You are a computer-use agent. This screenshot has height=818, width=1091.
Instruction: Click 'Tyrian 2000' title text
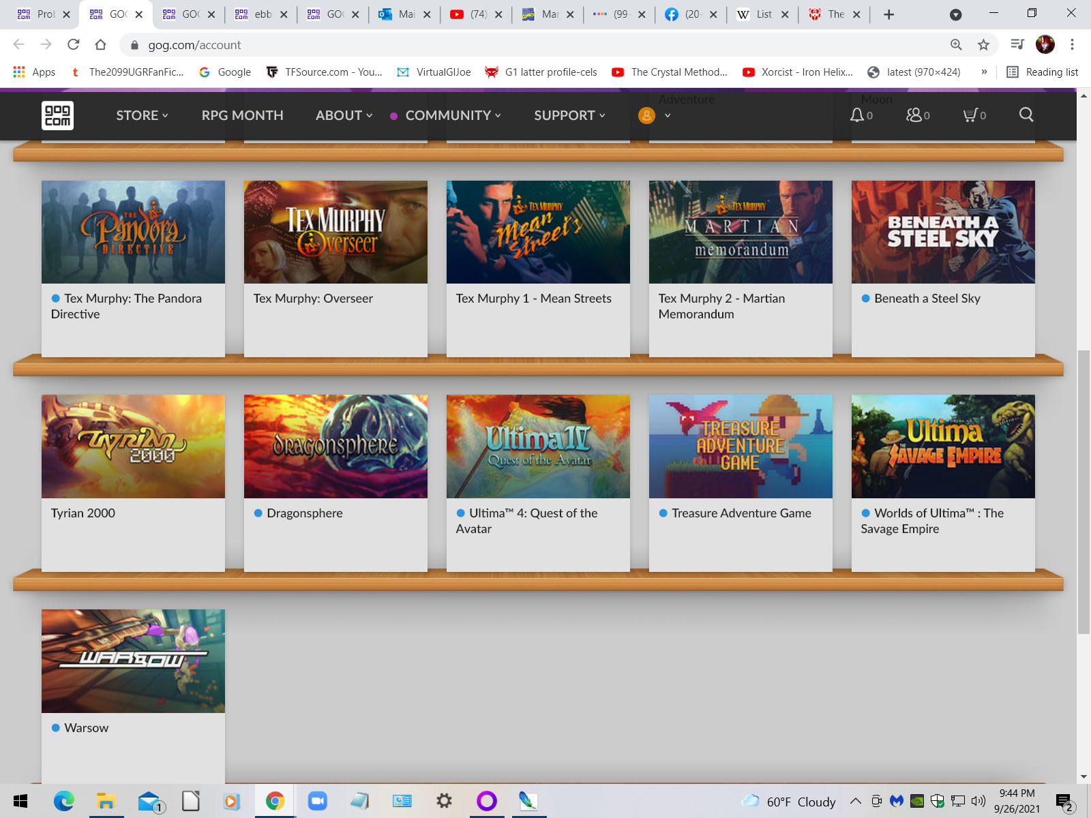pos(83,513)
